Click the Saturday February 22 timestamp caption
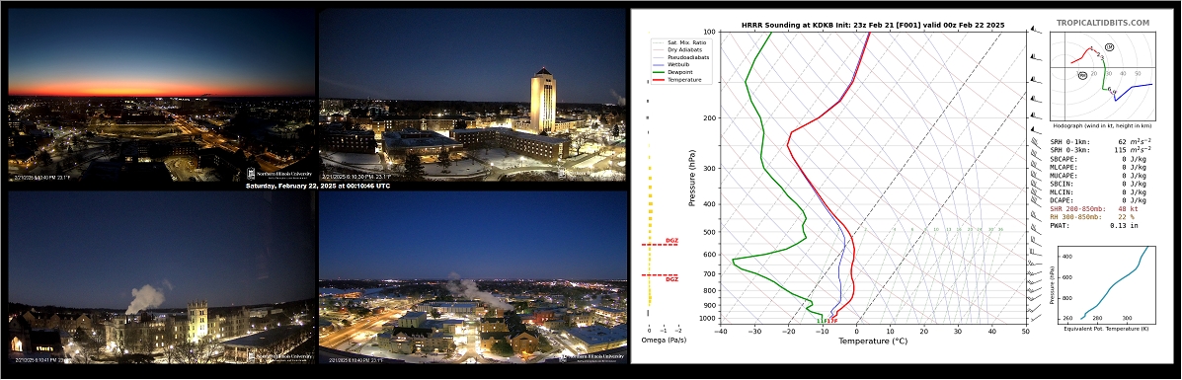This screenshot has height=380, width=1182. pyautogui.click(x=317, y=186)
